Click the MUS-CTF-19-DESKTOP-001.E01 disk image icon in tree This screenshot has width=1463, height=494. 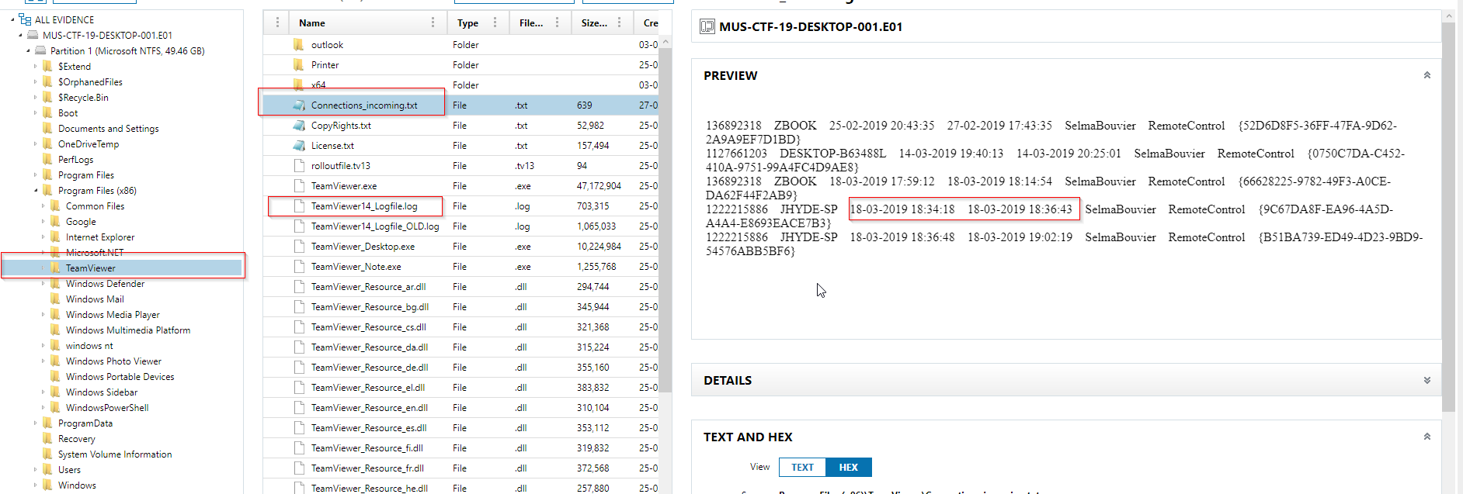pos(33,35)
